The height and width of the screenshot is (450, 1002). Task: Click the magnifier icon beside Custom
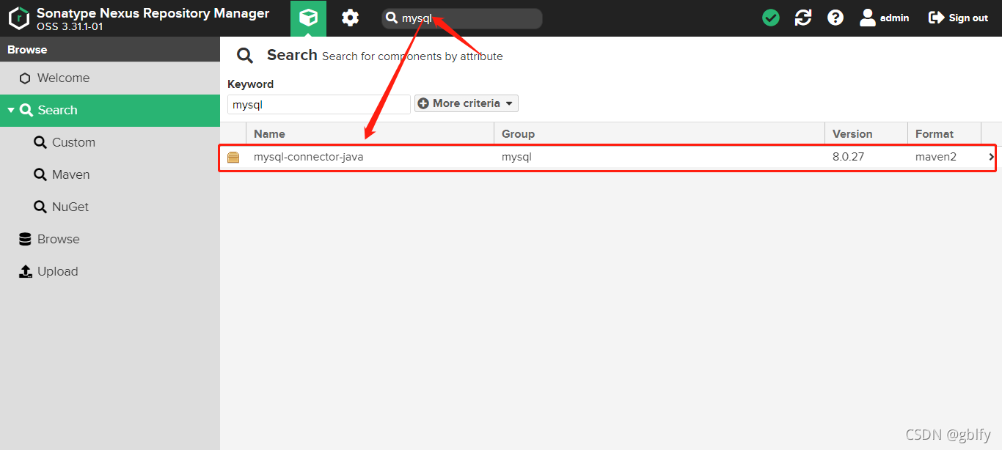pyautogui.click(x=40, y=142)
